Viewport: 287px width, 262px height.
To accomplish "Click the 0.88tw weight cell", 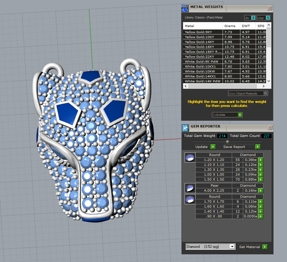I will [251, 179].
